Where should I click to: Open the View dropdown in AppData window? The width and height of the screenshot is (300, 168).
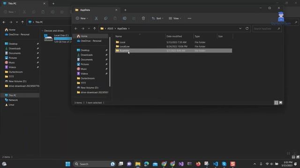tap(175, 18)
